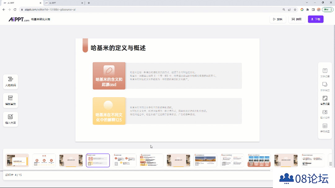Open table settings in right sidebar
This screenshot has width=335, height=188.
[325, 128]
